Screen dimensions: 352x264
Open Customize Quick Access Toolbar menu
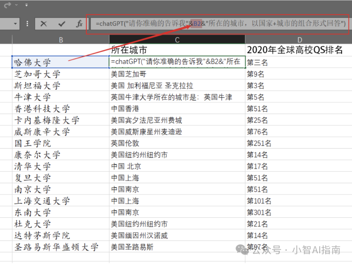(x=26, y=5)
